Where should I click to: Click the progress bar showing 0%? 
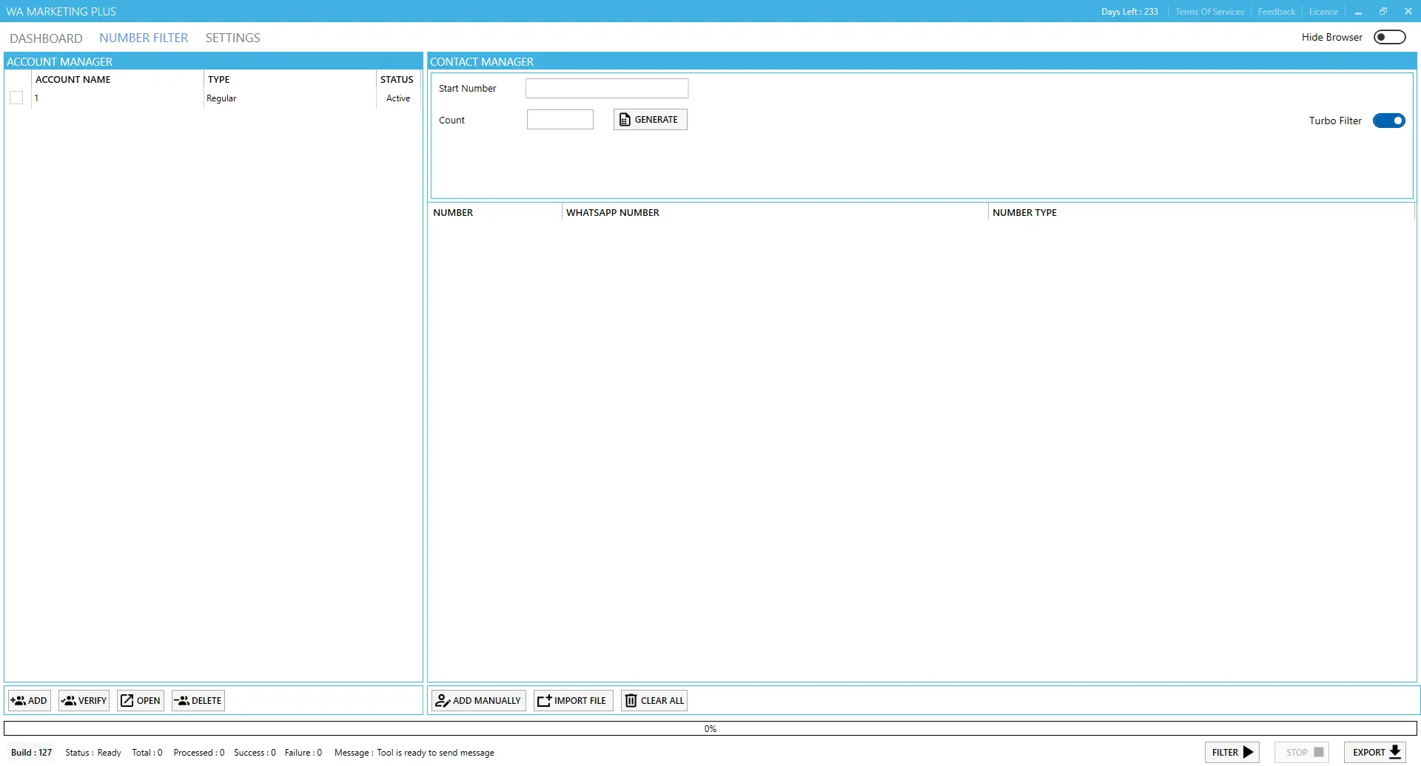[710, 729]
